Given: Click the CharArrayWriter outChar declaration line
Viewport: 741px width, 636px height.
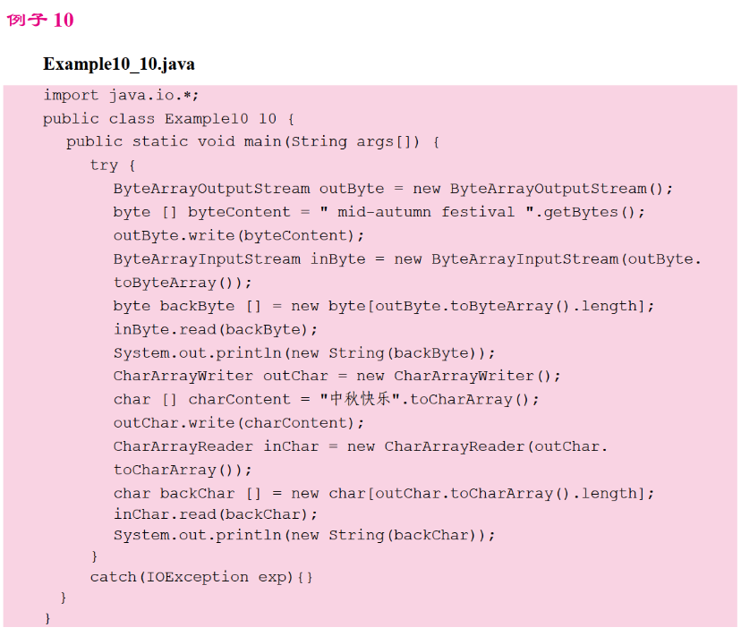Looking at the screenshot, I should 336,376.
